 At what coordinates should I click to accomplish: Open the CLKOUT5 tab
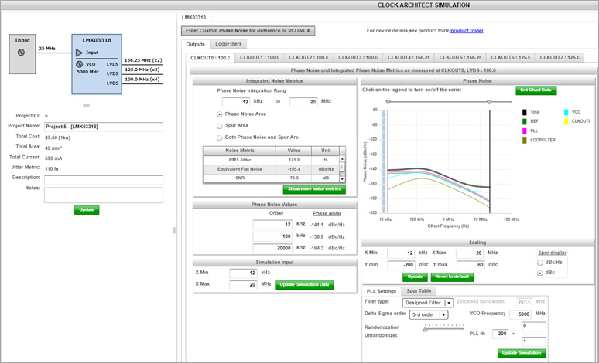click(x=460, y=58)
